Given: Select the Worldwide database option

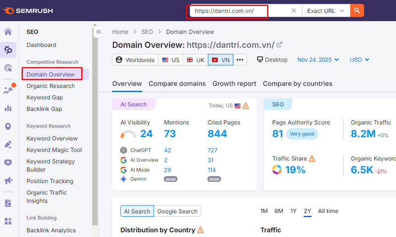Looking at the screenshot, I should coord(135,60).
